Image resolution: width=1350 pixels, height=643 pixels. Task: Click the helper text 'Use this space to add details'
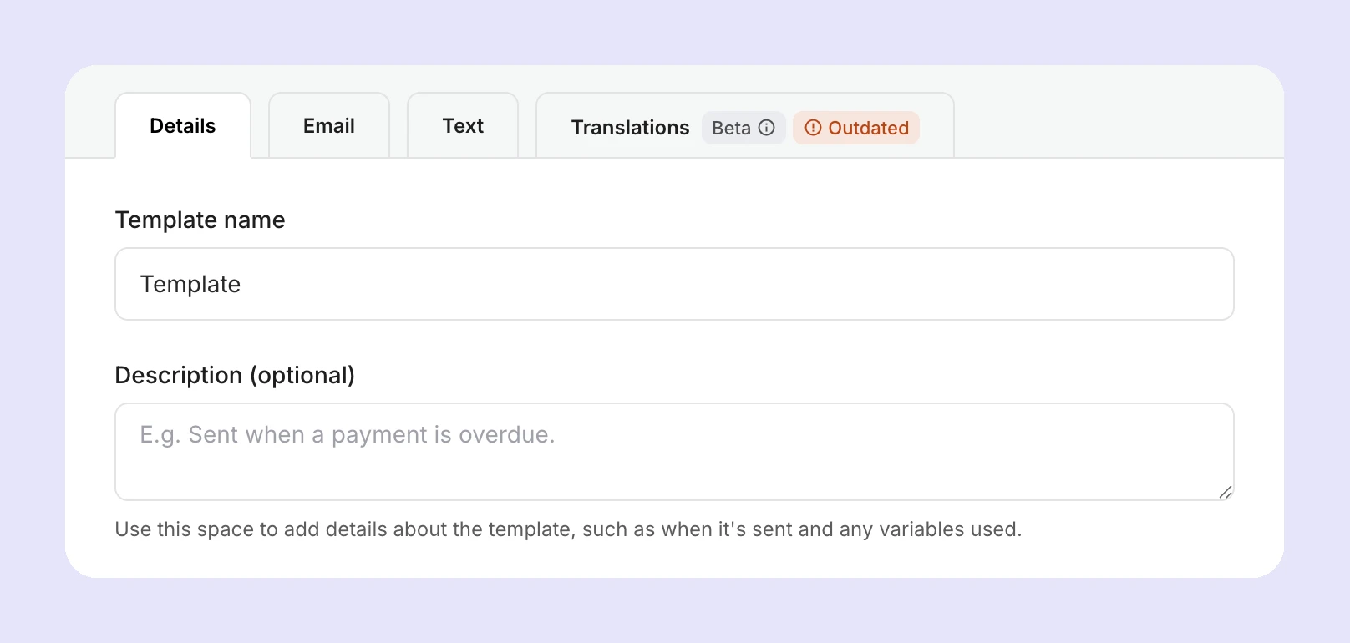pos(568,529)
